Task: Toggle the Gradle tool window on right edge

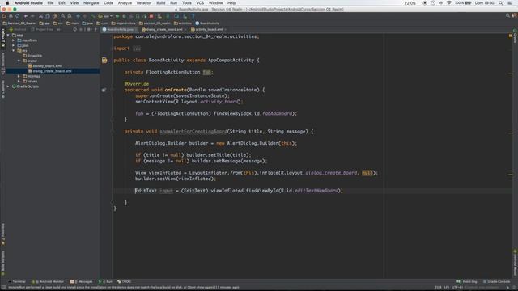Action: point(515,36)
